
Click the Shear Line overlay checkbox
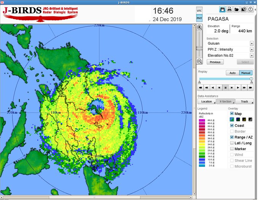[x=232, y=160]
